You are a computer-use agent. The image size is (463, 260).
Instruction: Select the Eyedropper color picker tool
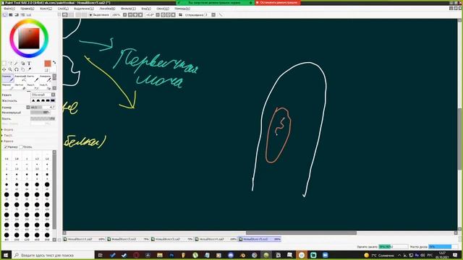(x=29, y=69)
